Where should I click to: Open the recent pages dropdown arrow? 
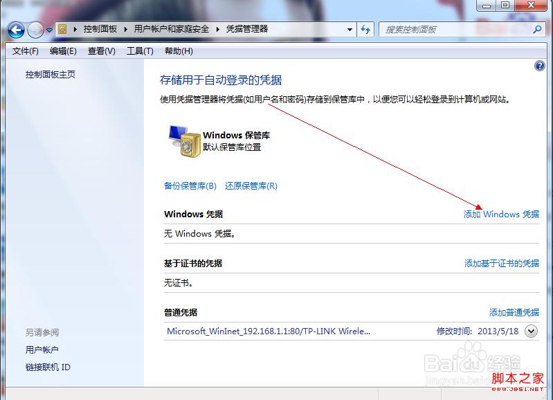[x=49, y=30]
